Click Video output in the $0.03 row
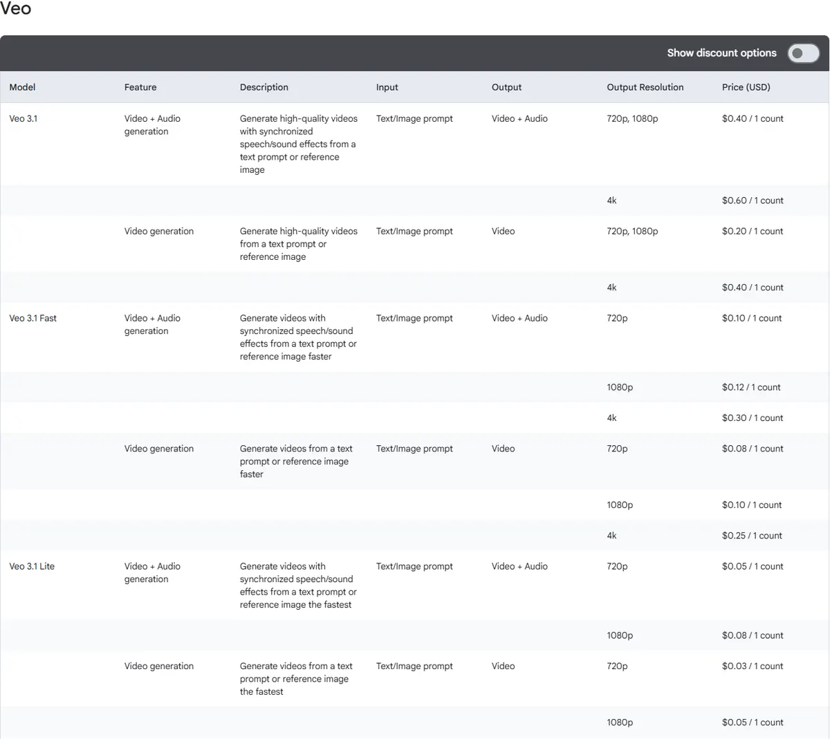830x739 pixels. coord(503,666)
